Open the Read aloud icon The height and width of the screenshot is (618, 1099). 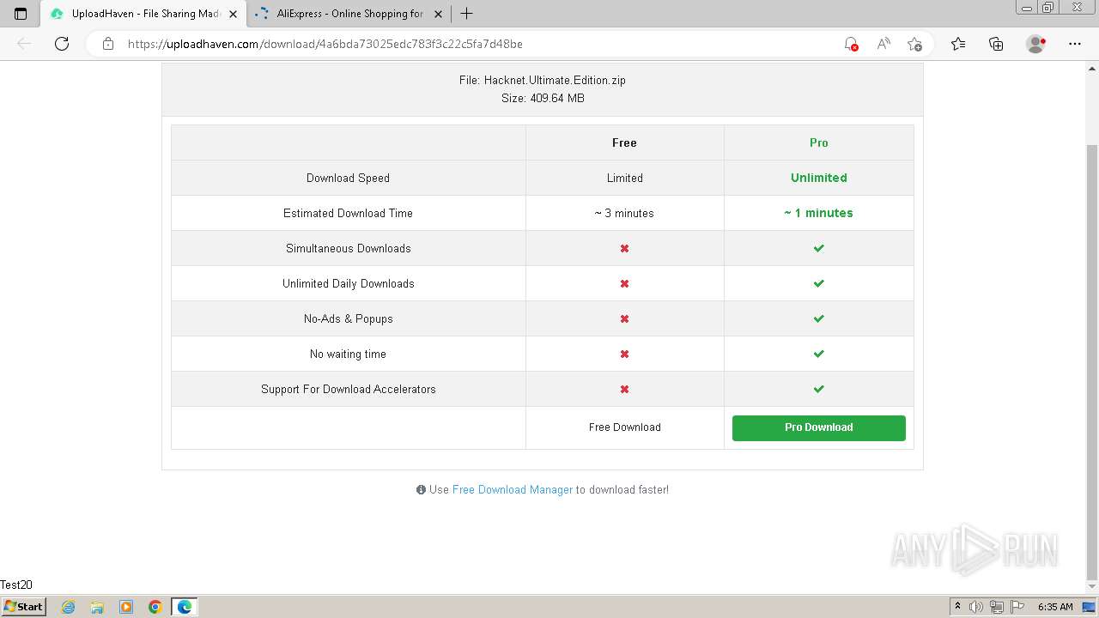(883, 44)
